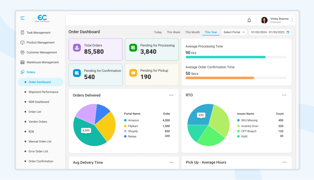Click the Inventry Erorr legend dot
Image resolution: width=314 pixels, height=180 pixels.
click(x=238, y=126)
